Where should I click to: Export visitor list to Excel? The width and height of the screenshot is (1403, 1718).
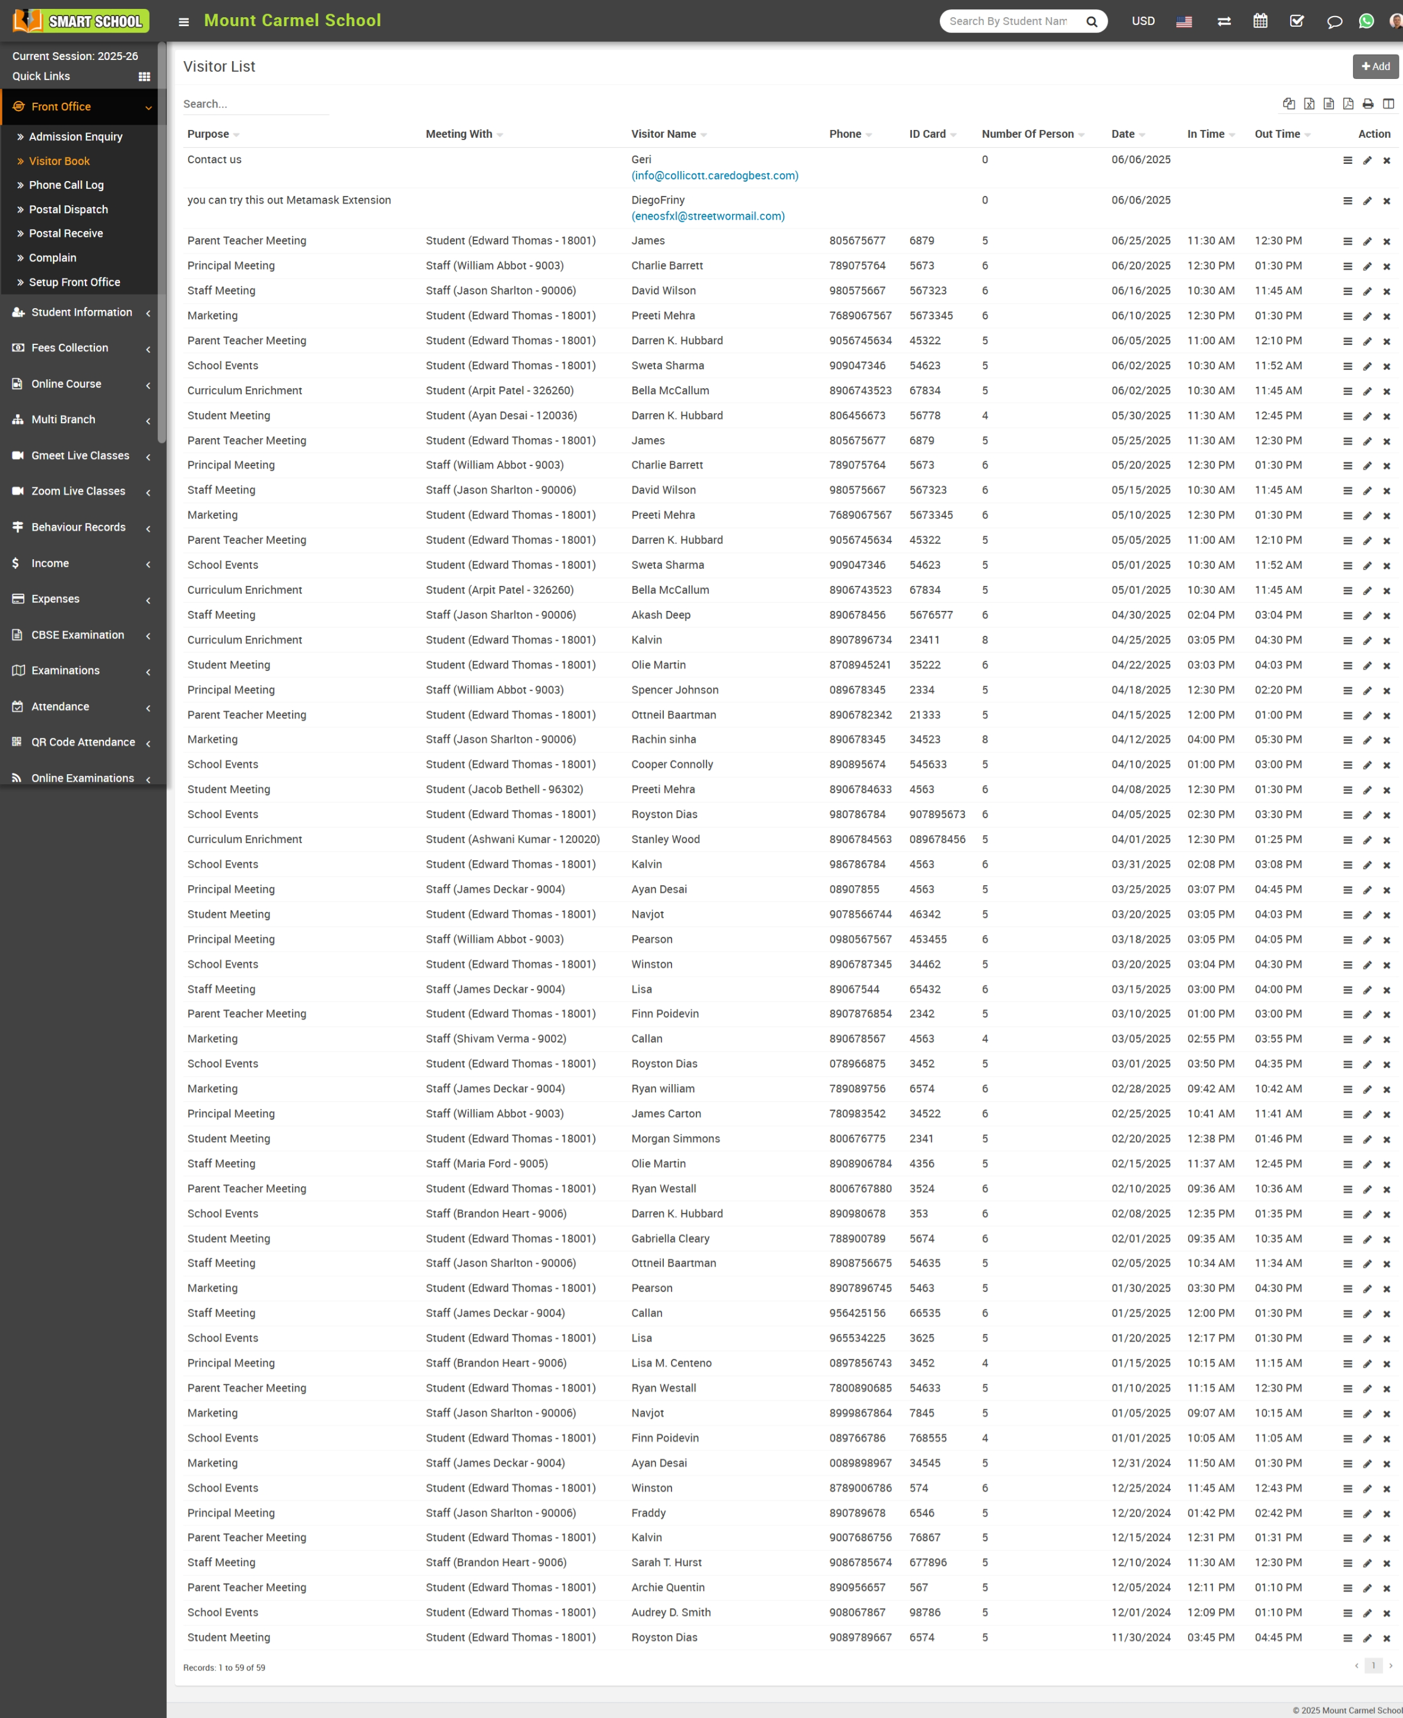point(1309,103)
